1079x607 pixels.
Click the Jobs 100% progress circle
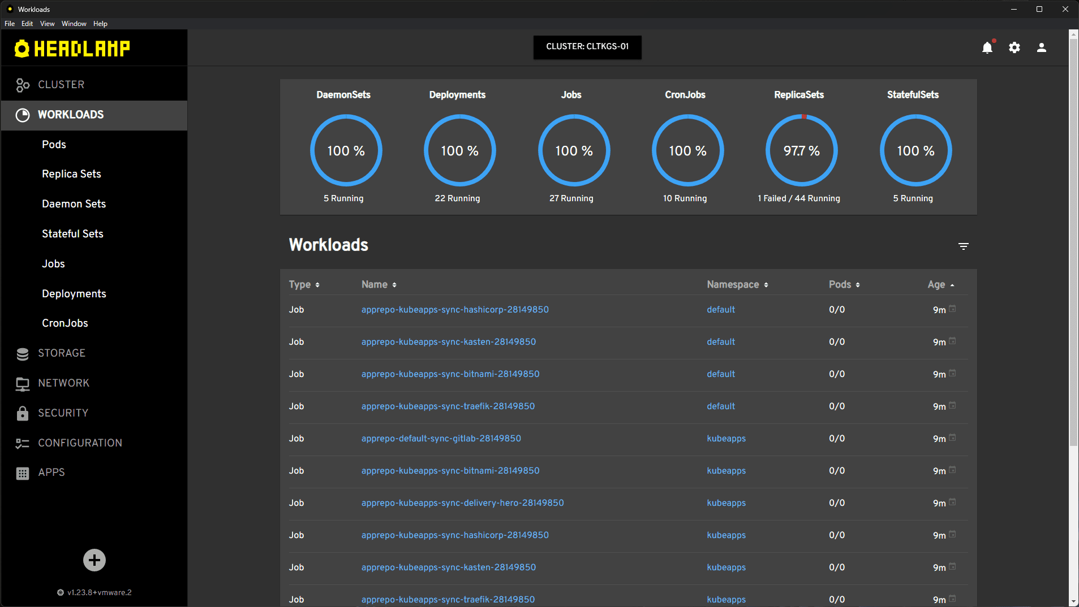point(574,150)
